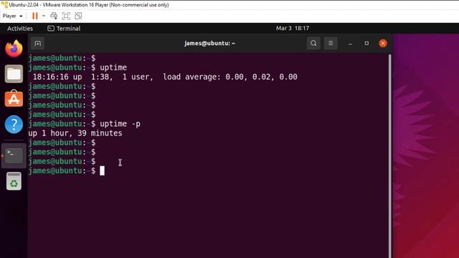Open Help from the dock
The height and width of the screenshot is (258, 459).
click(14, 124)
